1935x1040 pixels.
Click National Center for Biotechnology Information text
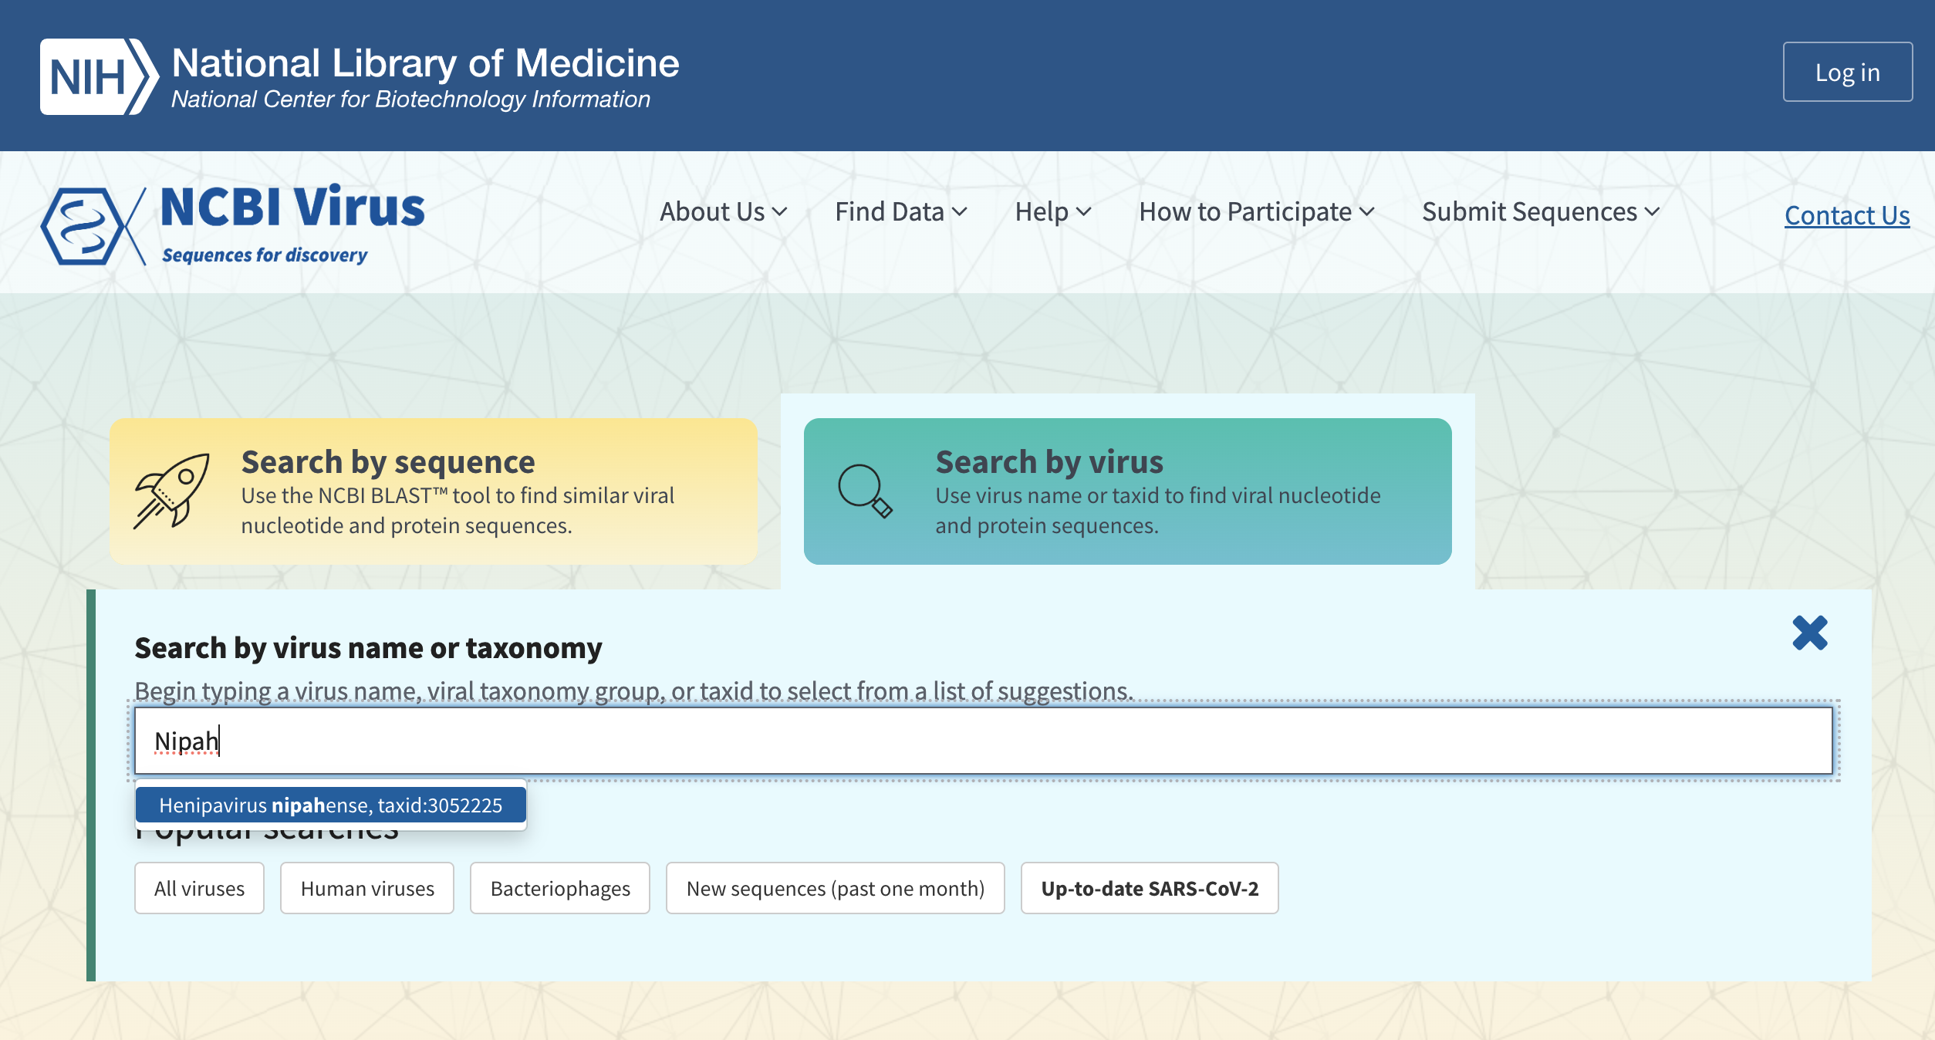pyautogui.click(x=410, y=100)
